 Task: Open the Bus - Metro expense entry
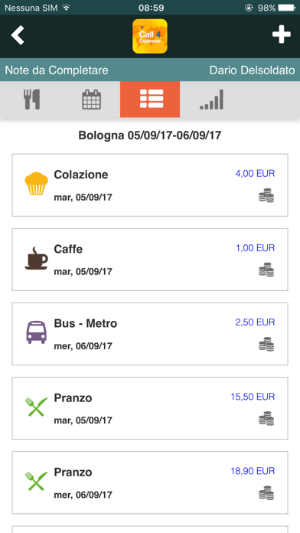point(150,334)
